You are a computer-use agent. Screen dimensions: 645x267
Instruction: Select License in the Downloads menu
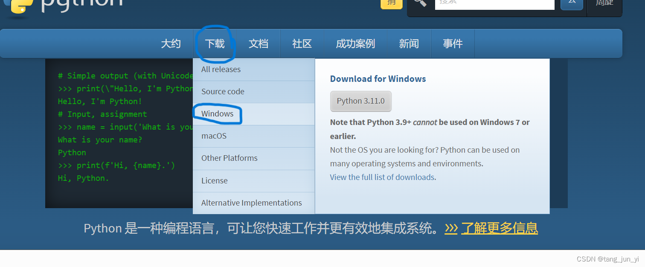[254, 181]
